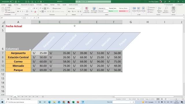Click the increase font size icon
This screenshot has height=104, width=185.
click(x=34, y=8)
